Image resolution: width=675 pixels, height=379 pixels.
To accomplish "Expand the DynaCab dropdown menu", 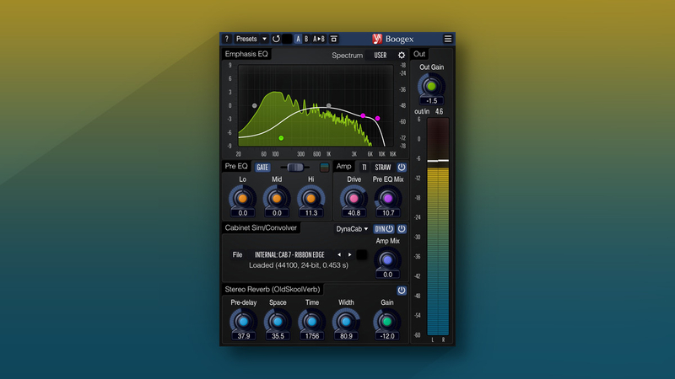I will [353, 228].
